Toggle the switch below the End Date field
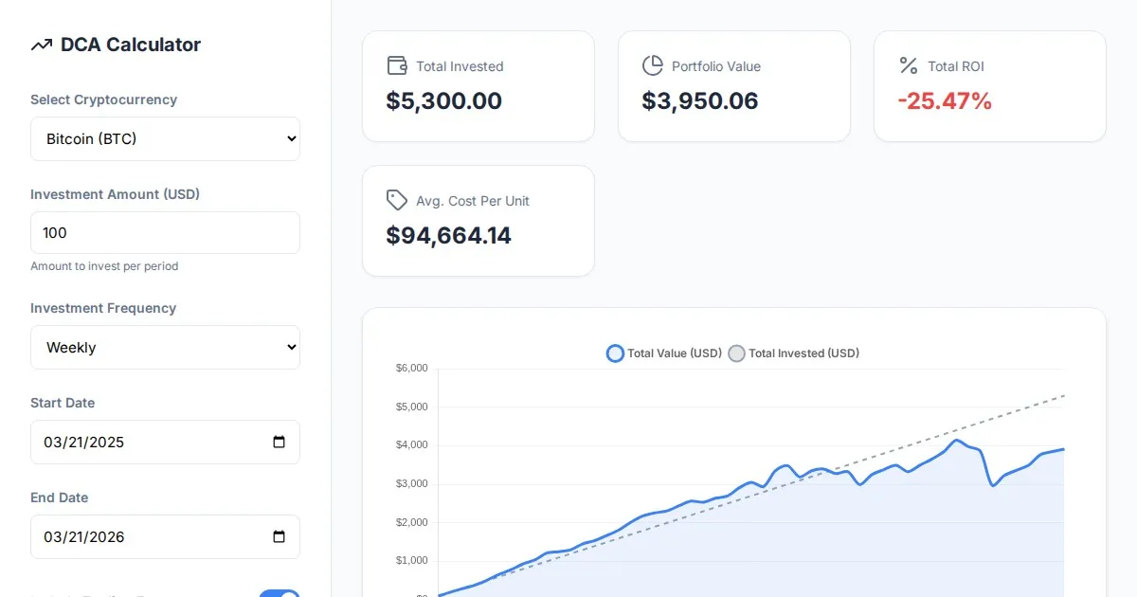 tap(280, 594)
